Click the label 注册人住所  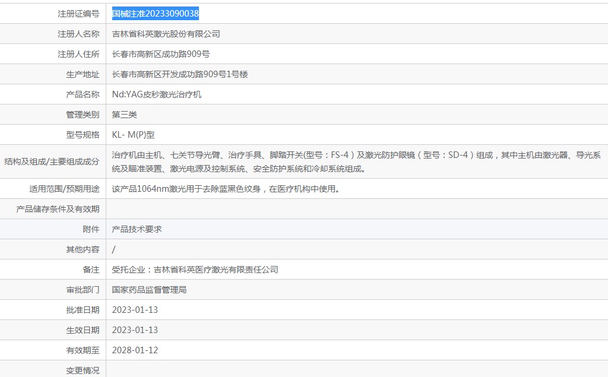[79, 54]
